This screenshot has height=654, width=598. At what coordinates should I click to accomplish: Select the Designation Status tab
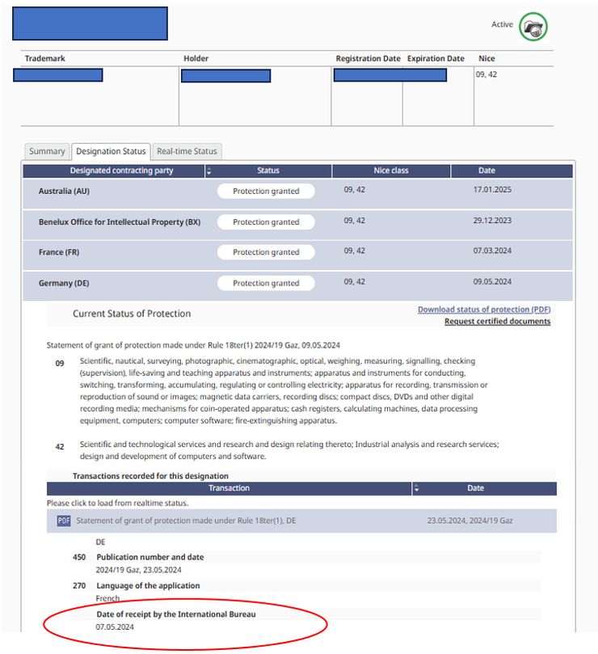[111, 151]
